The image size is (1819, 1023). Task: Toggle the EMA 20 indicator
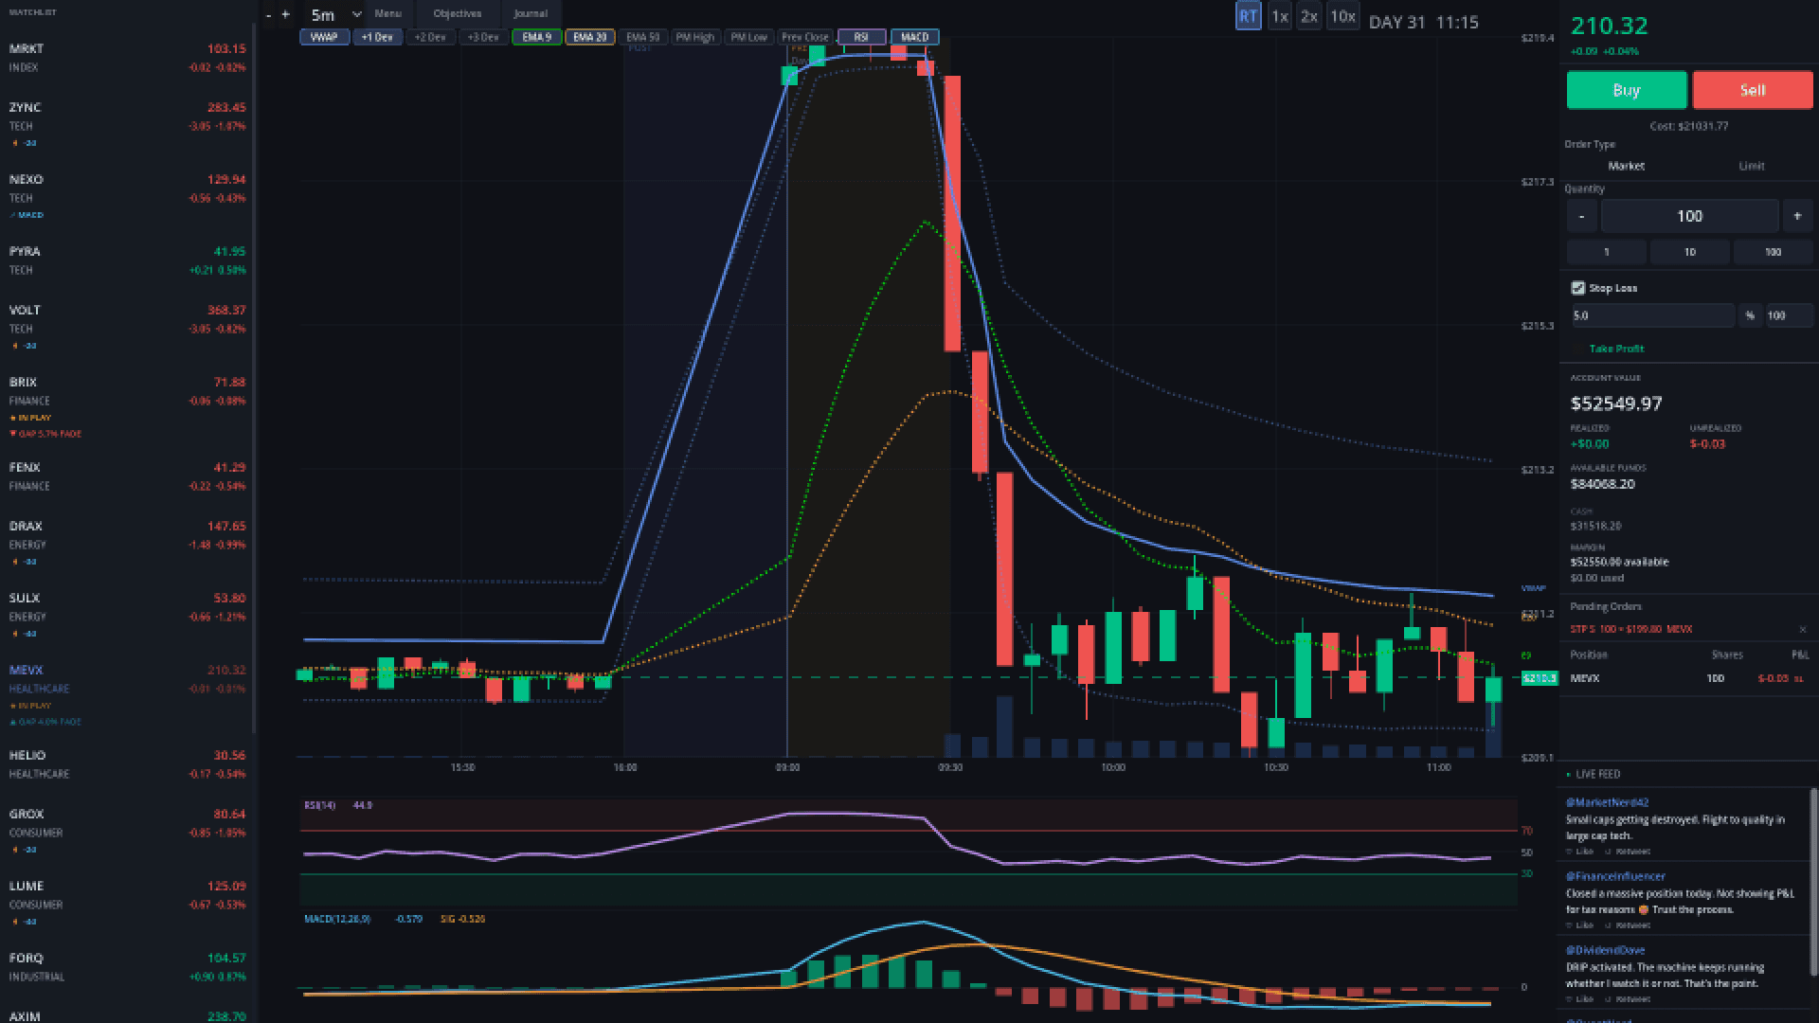pos(589,37)
